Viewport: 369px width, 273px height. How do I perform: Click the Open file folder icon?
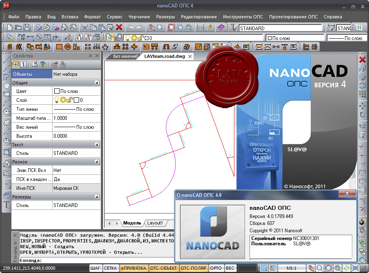[18, 28]
